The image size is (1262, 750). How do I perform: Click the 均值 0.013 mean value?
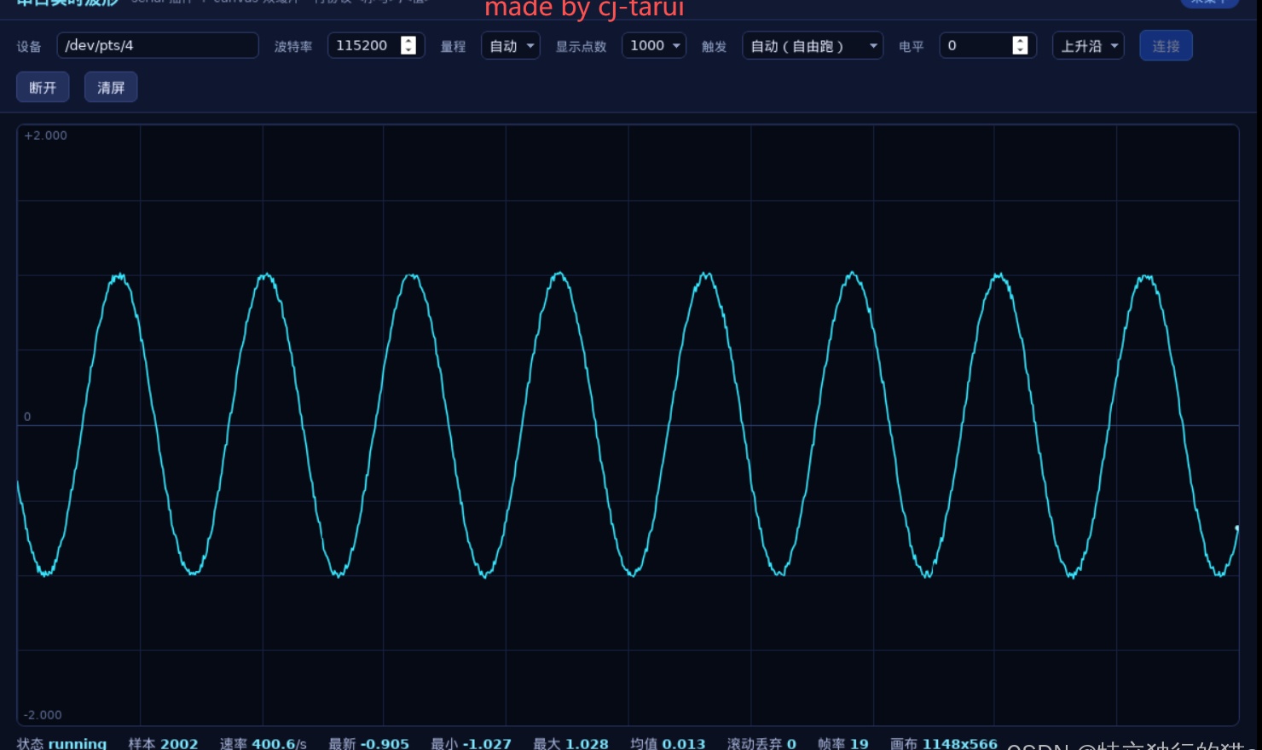[x=668, y=743]
